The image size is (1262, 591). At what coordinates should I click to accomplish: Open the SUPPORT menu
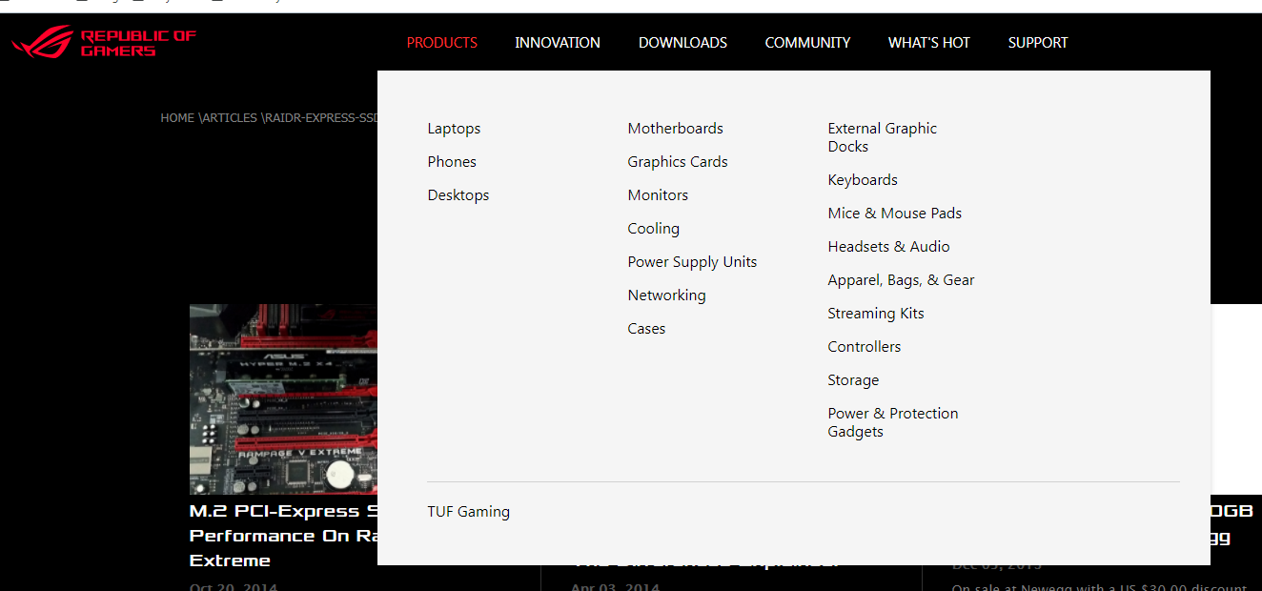(x=1038, y=43)
